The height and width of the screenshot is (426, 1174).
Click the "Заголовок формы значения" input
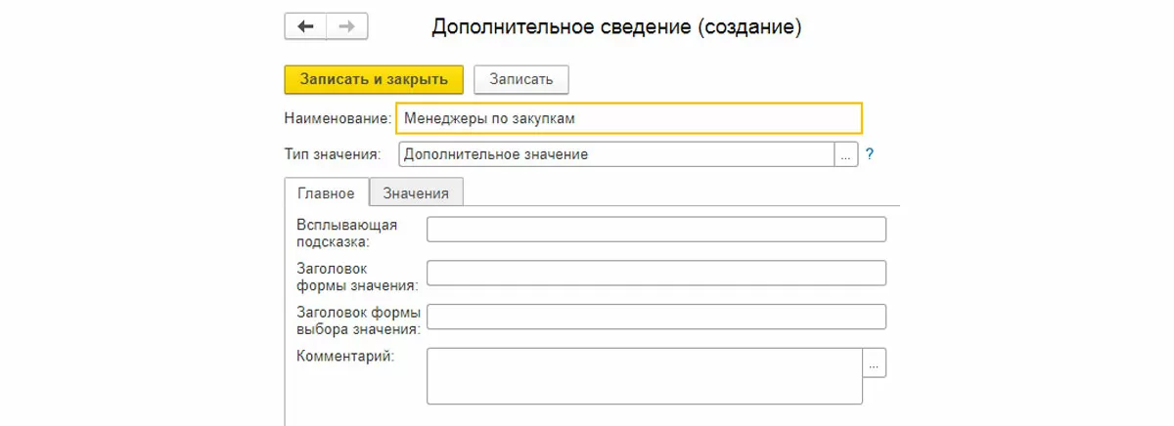[656, 273]
